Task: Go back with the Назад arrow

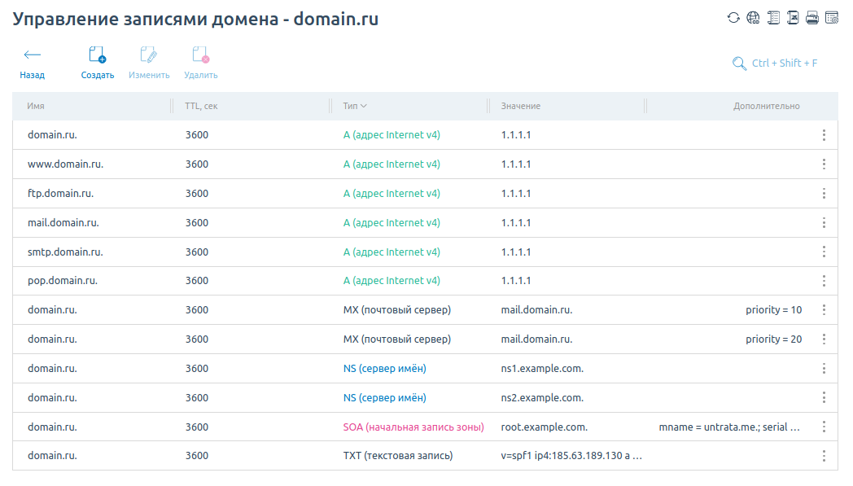Action: click(32, 55)
